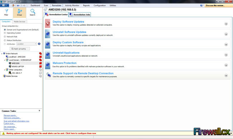The height and width of the screenshot is (139, 233).
Task: Expand Remote Support section chevron
Action: [x=226, y=76]
